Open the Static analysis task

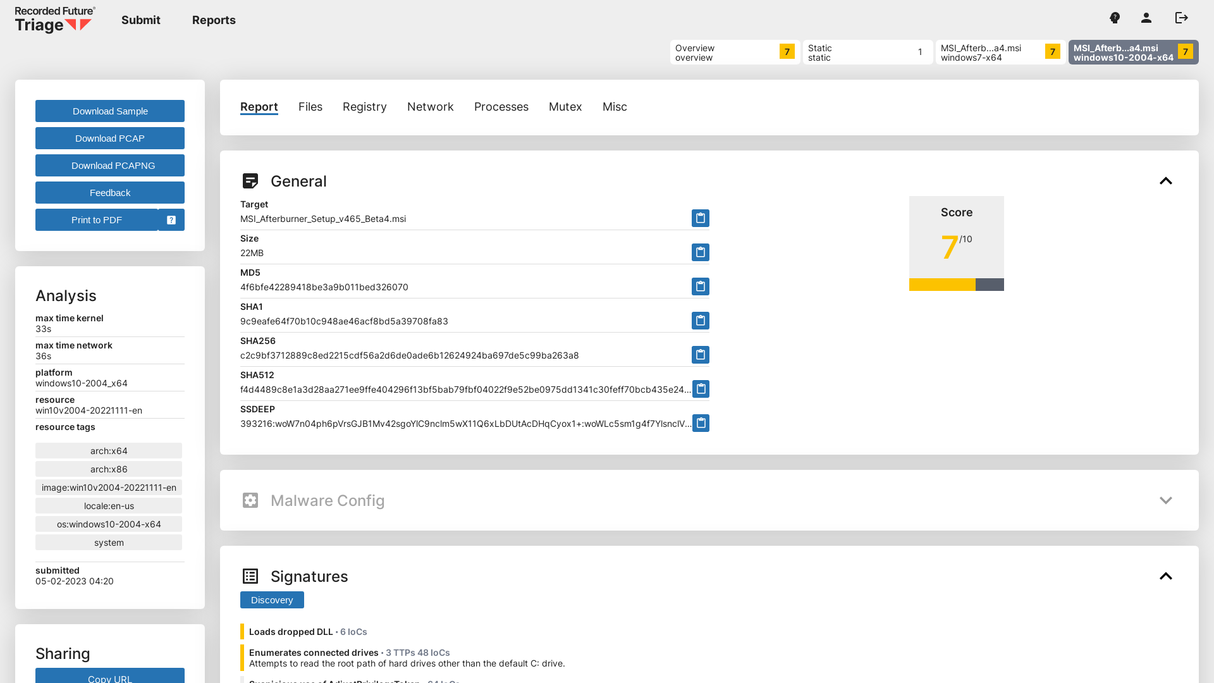pos(868,52)
